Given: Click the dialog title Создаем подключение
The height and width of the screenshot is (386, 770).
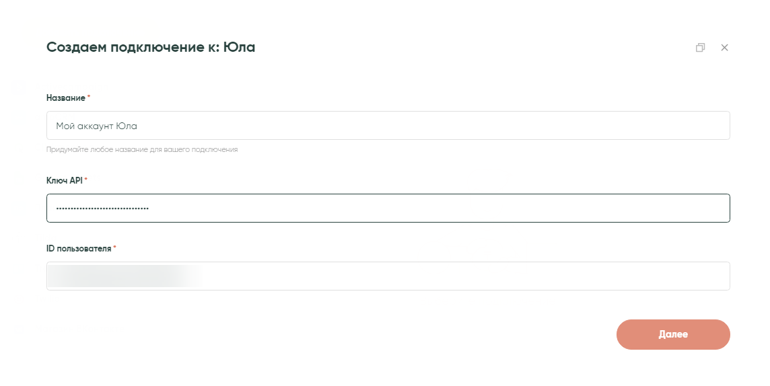Looking at the screenshot, I should [x=128, y=47].
